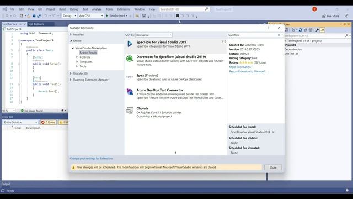Click the Azure DevOps Test Connector icon
The image size is (353, 199).
point(130,92)
